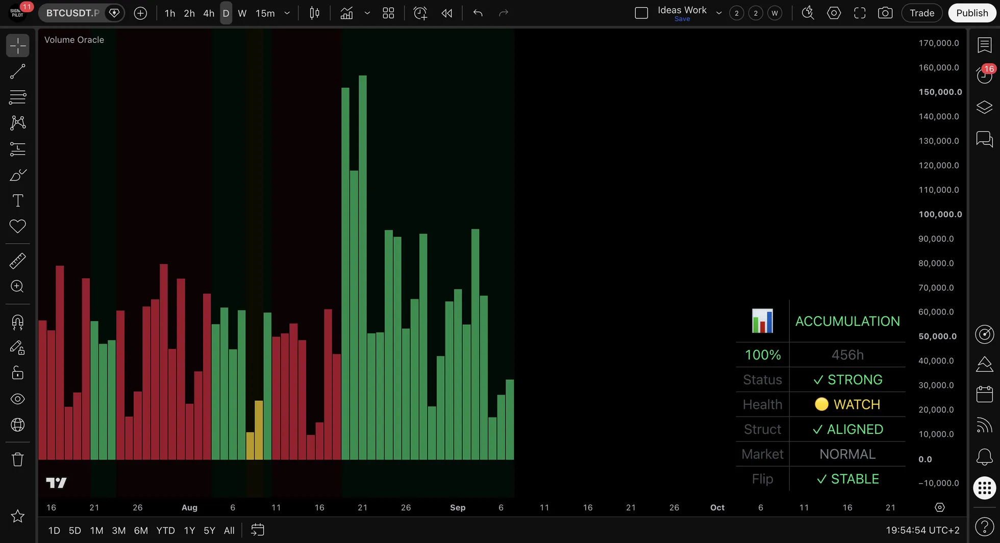This screenshot has width=1000, height=543.
Task: Activate the zoom in tool
Action: pyautogui.click(x=18, y=286)
